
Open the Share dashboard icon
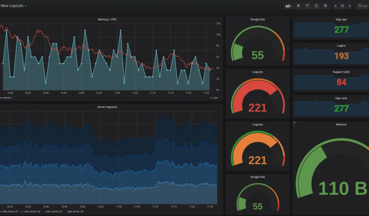tap(307, 5)
